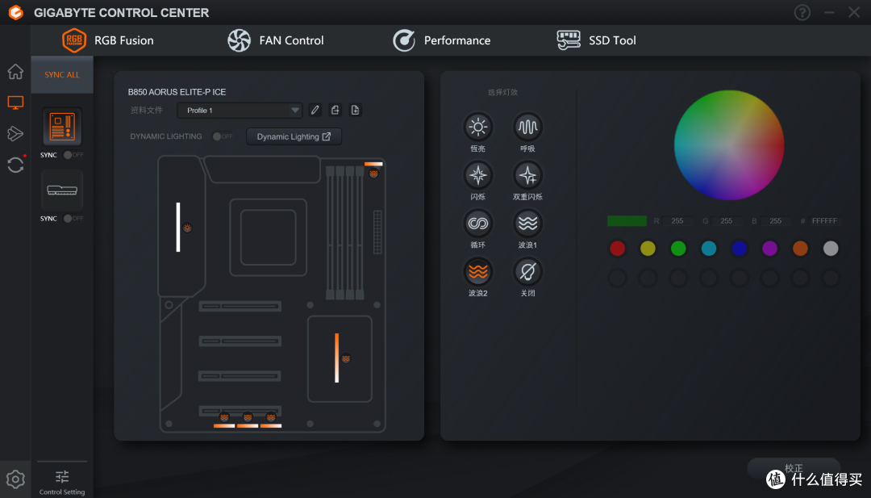871x498 pixels.
Task: Edit Profile 1 name with pencil icon
Action: pyautogui.click(x=315, y=110)
